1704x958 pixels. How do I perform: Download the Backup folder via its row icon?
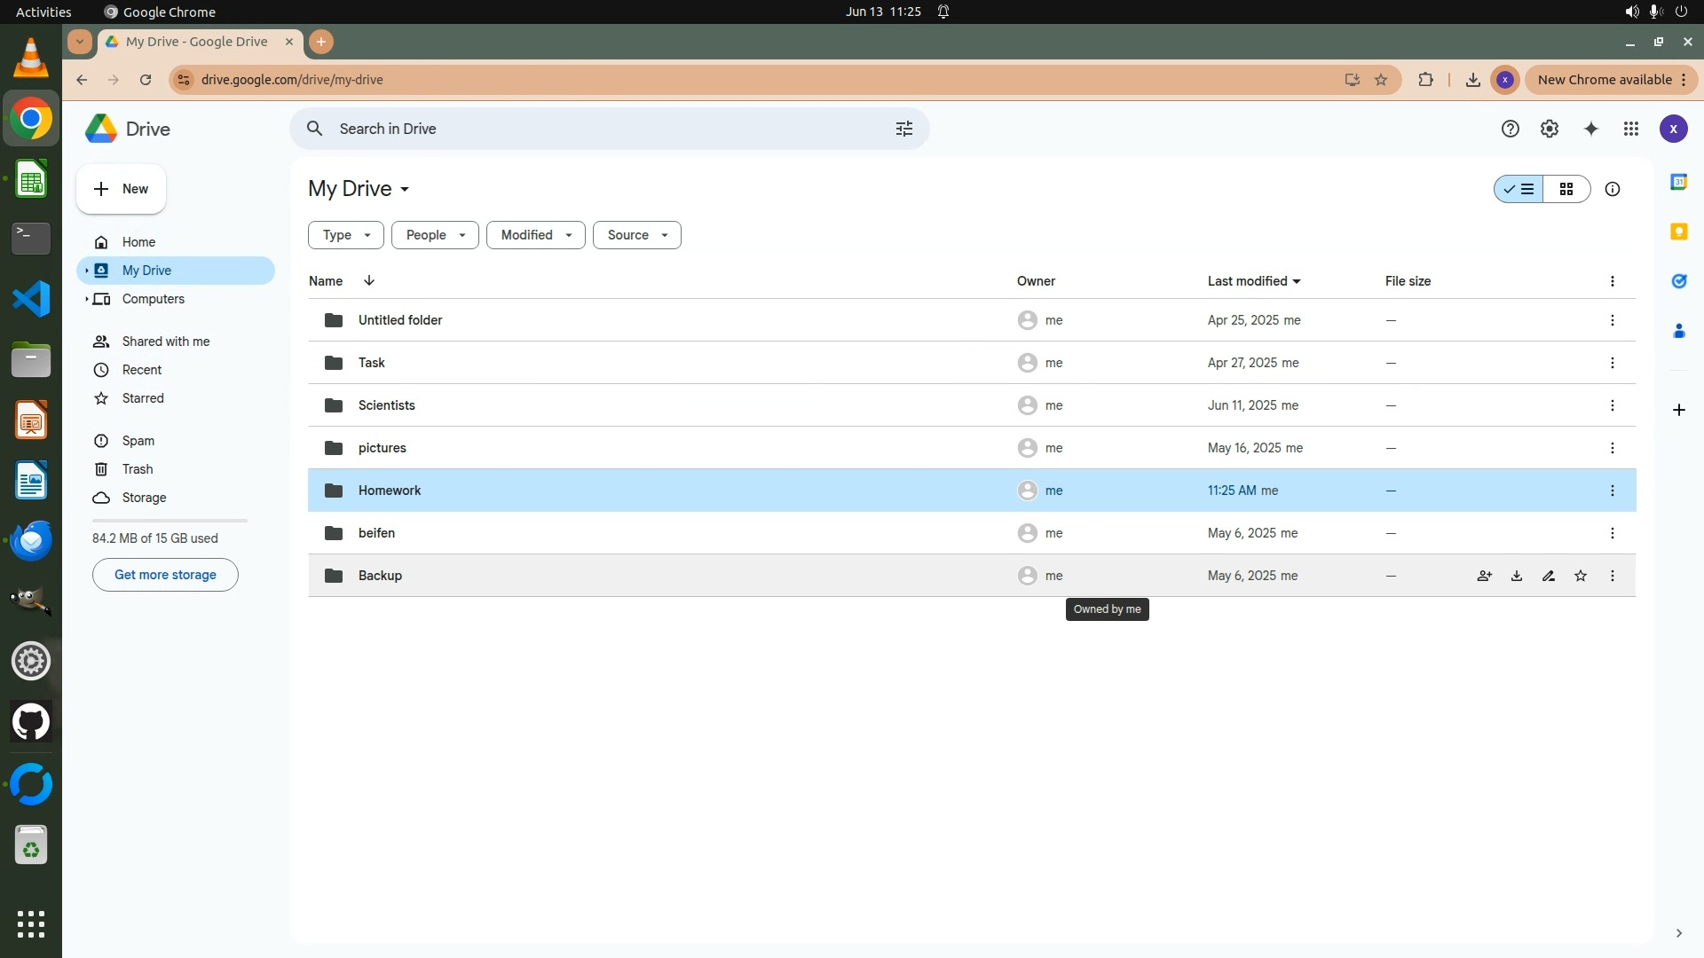click(1517, 576)
